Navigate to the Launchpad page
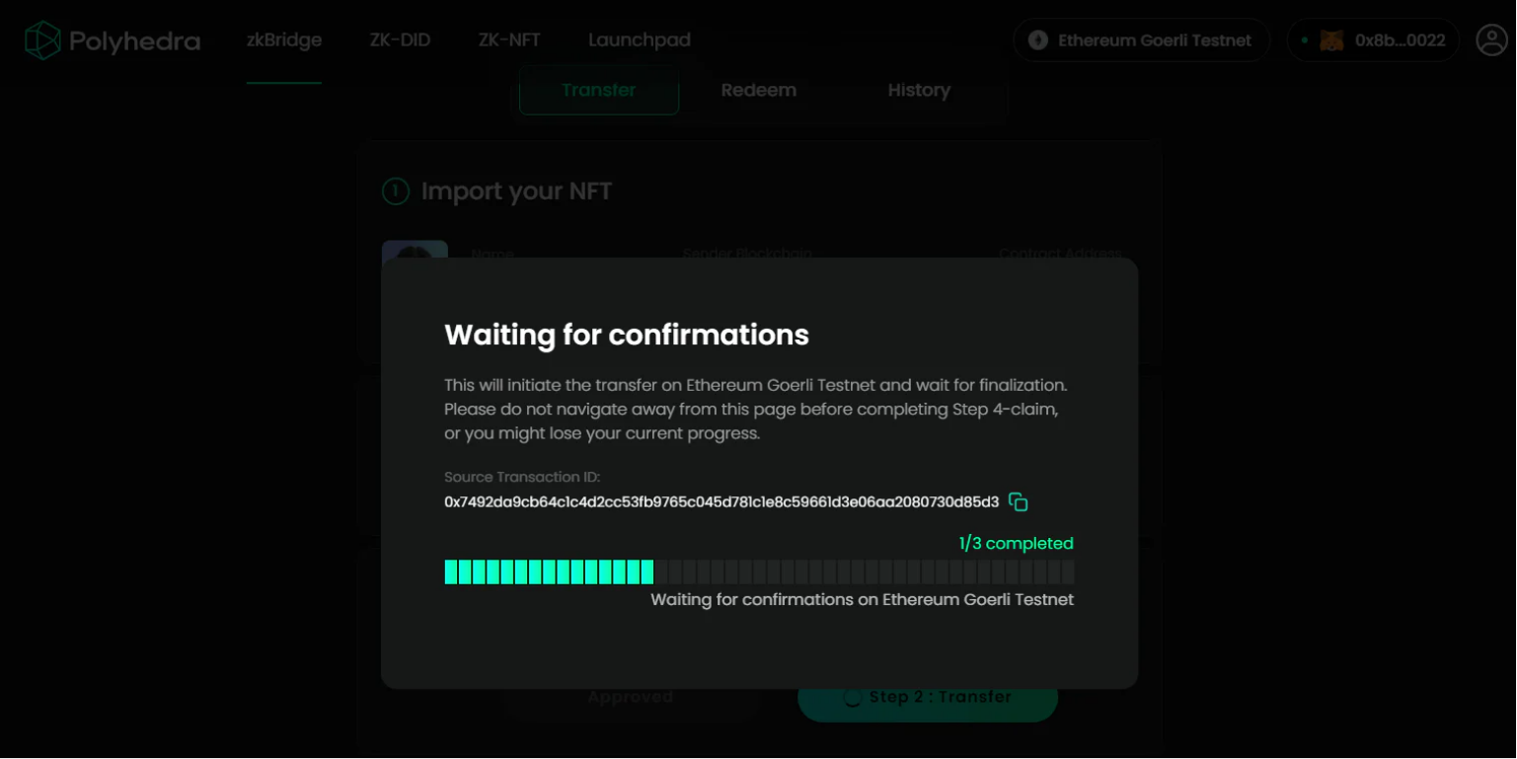1517x759 pixels. tap(640, 40)
